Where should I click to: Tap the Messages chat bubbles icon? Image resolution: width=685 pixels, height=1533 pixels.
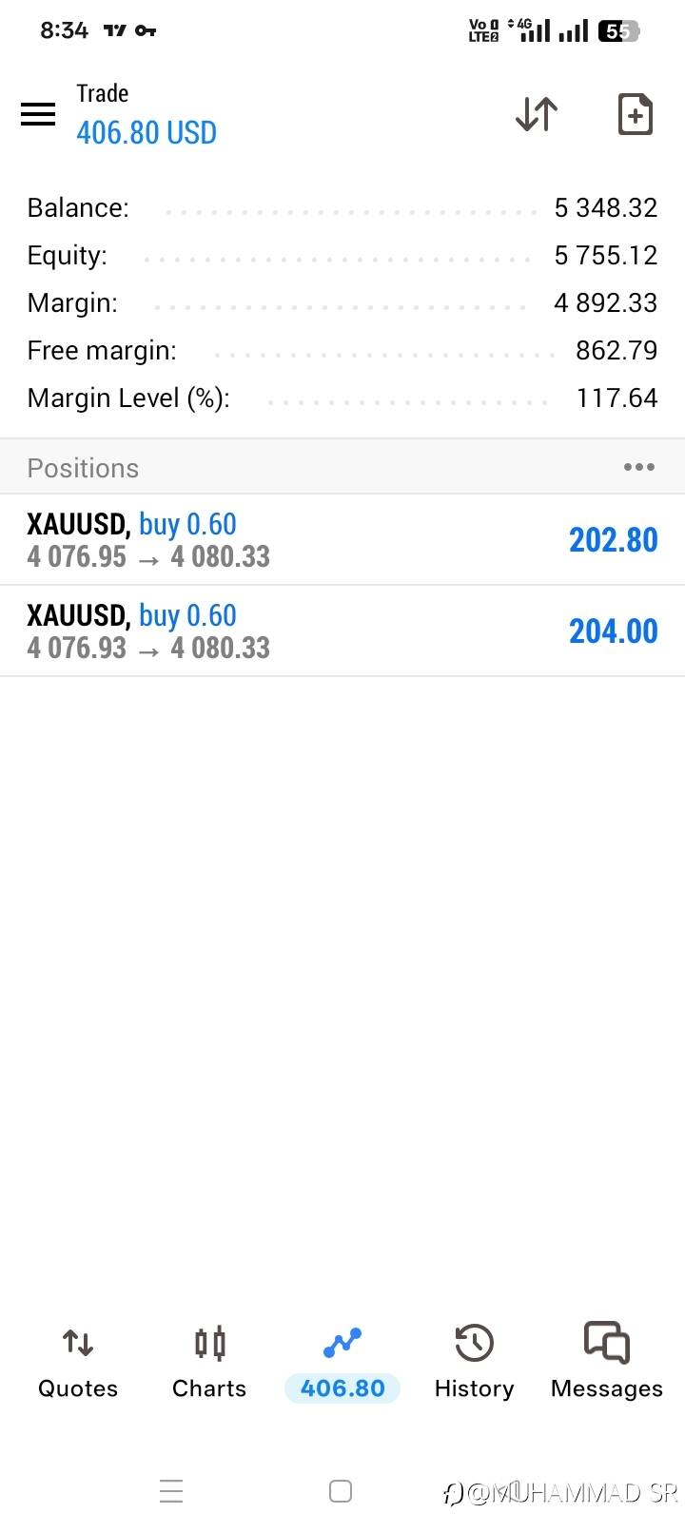point(607,1343)
